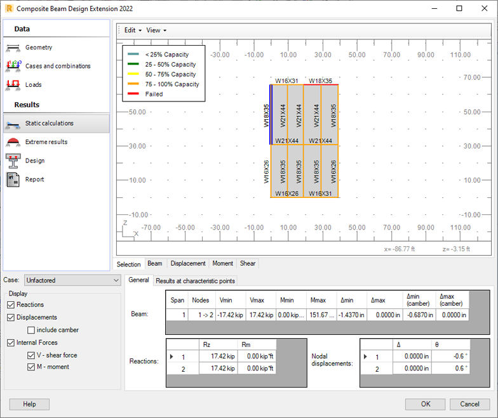Click the Rm column header
498x418 pixels.
(x=257, y=345)
